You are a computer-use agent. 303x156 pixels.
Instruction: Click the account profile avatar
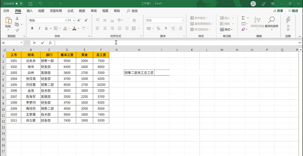(253, 4)
